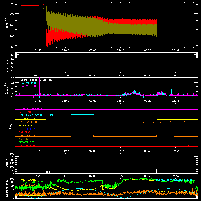
Task: Click the SC_IN_SUNLIGHT flag label
Action: [29, 119]
